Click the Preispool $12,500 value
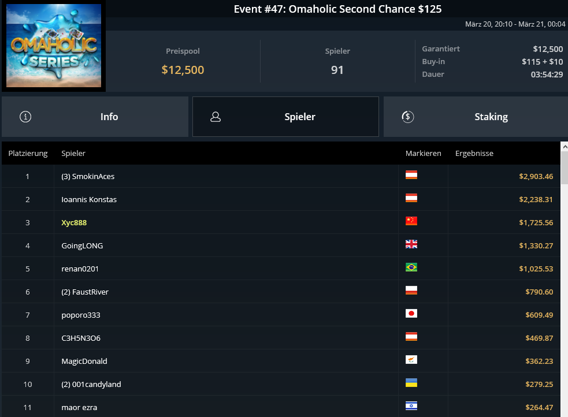This screenshot has height=417, width=568. pyautogui.click(x=183, y=69)
